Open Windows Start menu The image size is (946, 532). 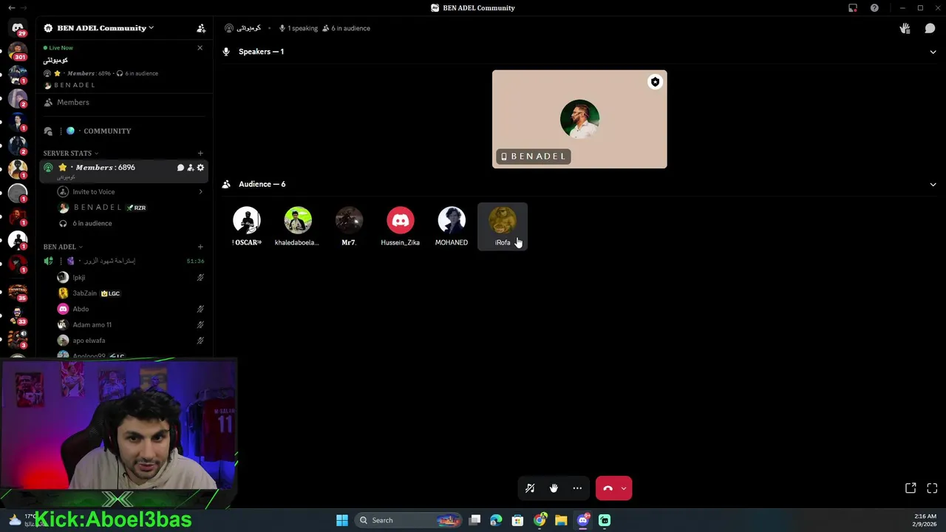342,520
